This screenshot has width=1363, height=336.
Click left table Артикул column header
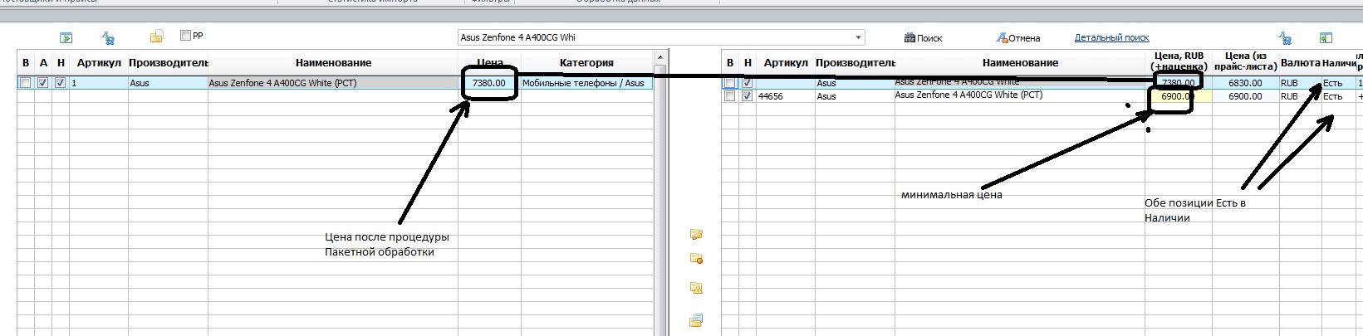(98, 63)
